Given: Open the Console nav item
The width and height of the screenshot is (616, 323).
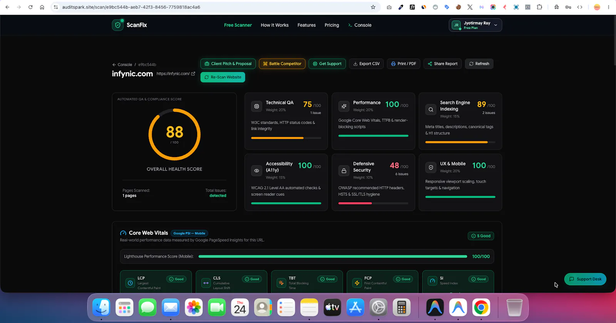Looking at the screenshot, I should [360, 25].
